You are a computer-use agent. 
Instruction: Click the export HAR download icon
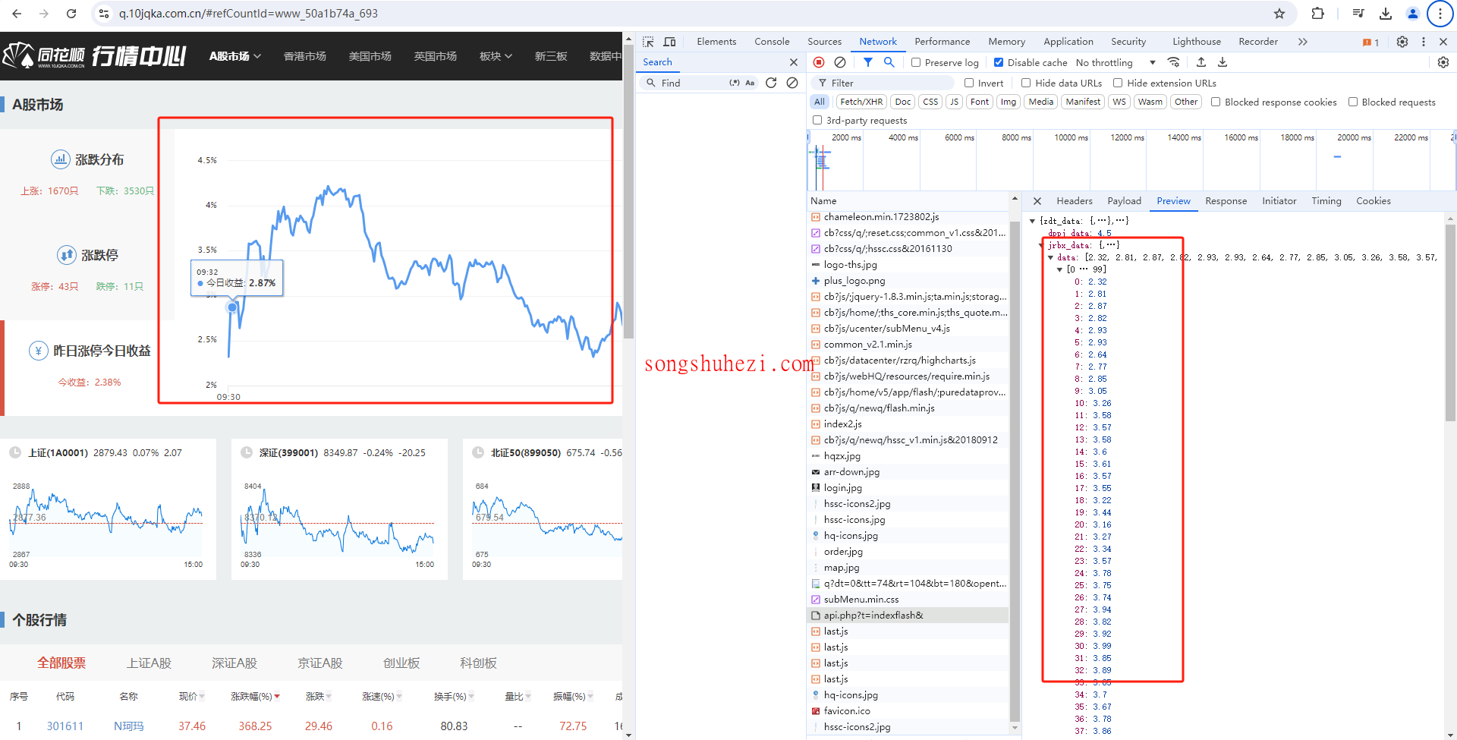(1223, 62)
